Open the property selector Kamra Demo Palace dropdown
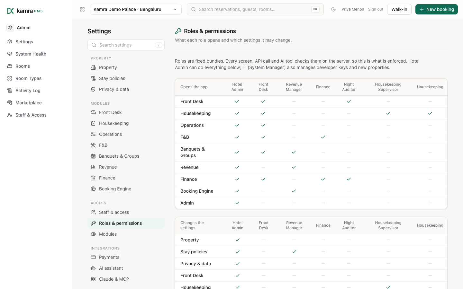This screenshot has width=463, height=289. [136, 9]
